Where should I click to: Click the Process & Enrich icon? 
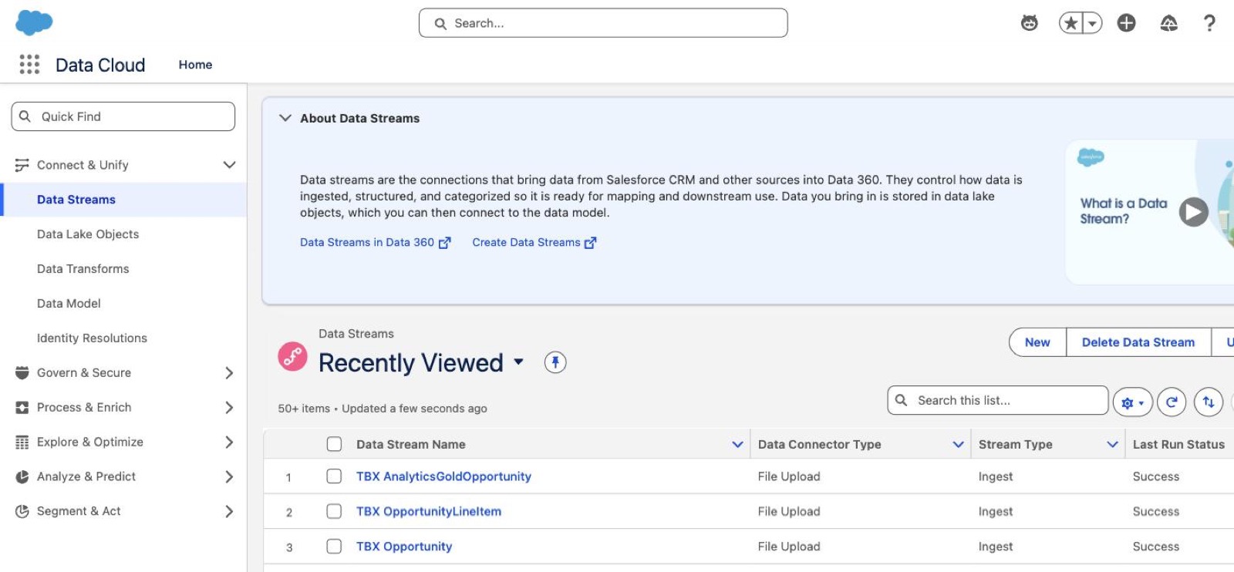tap(22, 407)
